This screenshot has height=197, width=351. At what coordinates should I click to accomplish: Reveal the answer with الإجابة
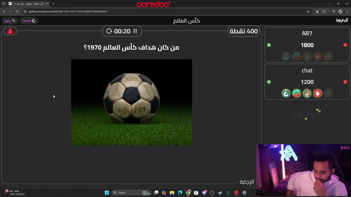point(247,182)
